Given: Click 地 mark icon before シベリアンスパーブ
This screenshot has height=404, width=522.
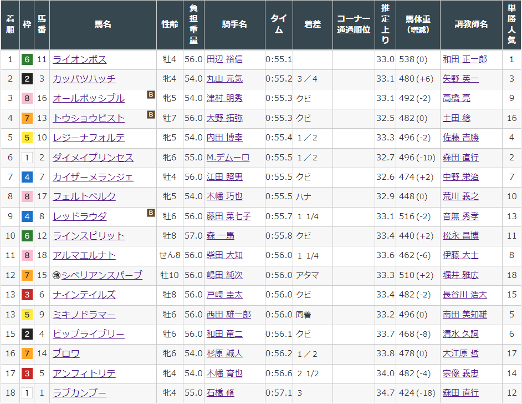Looking at the screenshot, I should 57,275.
